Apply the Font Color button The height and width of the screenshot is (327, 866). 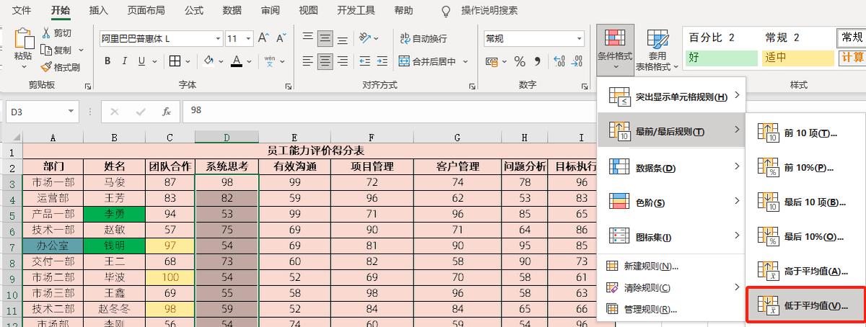[x=238, y=61]
